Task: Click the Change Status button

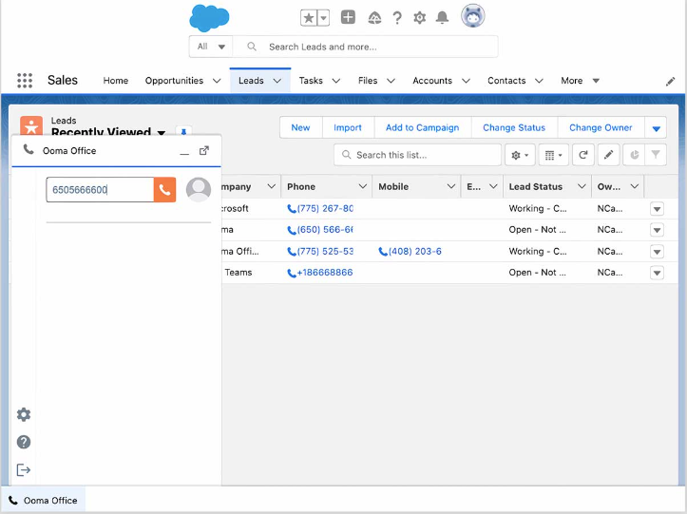Action: [x=514, y=127]
